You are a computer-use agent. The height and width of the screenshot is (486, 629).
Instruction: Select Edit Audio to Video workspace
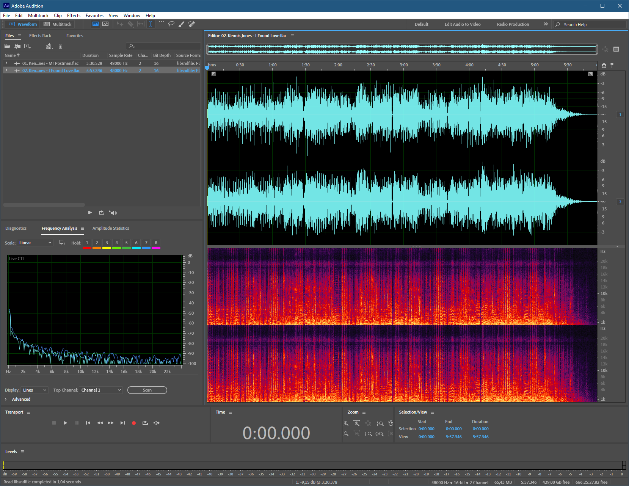463,24
